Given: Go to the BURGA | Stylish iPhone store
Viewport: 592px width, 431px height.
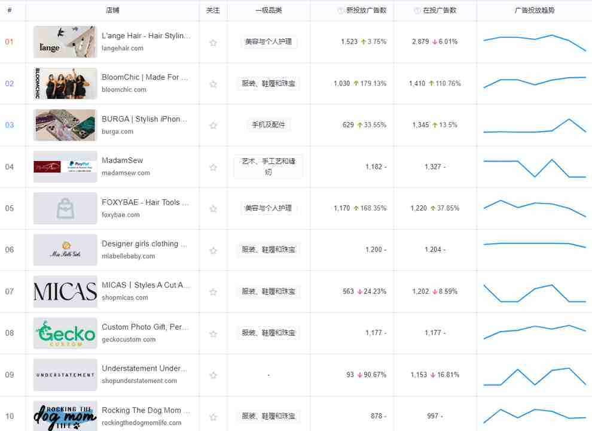Looking at the screenshot, I should 144,119.
